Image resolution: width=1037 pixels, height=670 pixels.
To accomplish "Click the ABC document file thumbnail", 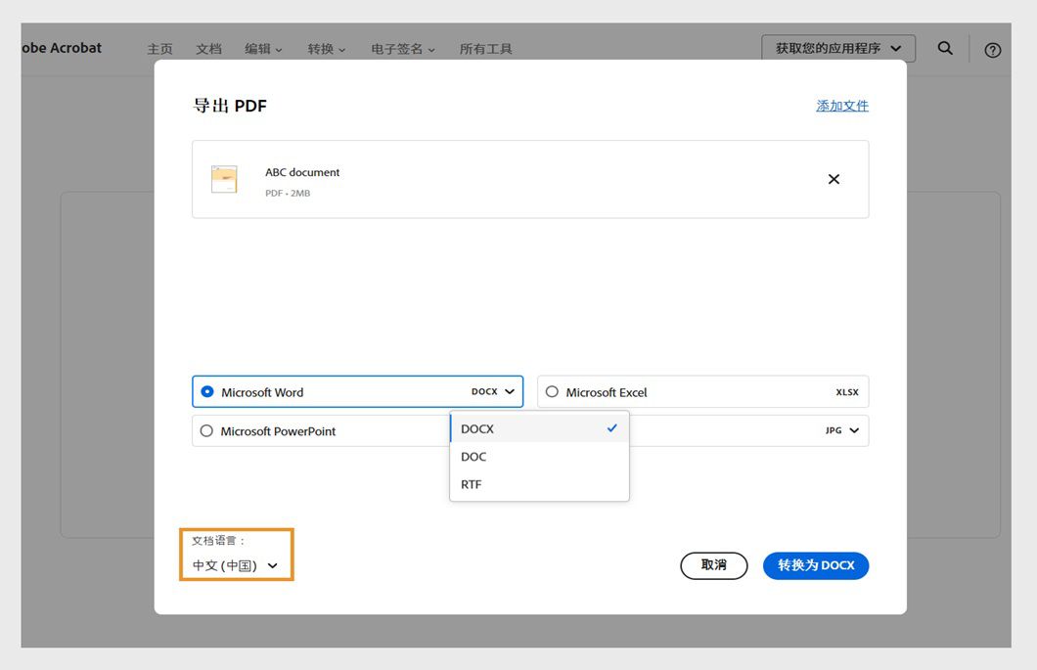I will [224, 179].
